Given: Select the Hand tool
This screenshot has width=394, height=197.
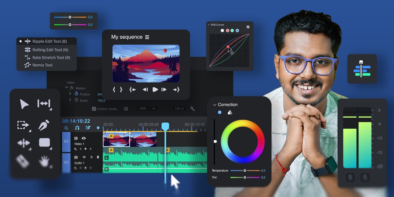Looking at the screenshot, I should coord(44,161).
